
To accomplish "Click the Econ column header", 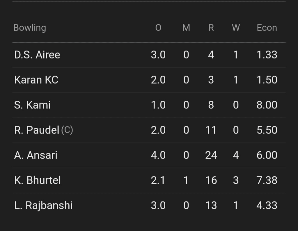I will pyautogui.click(x=267, y=28).
